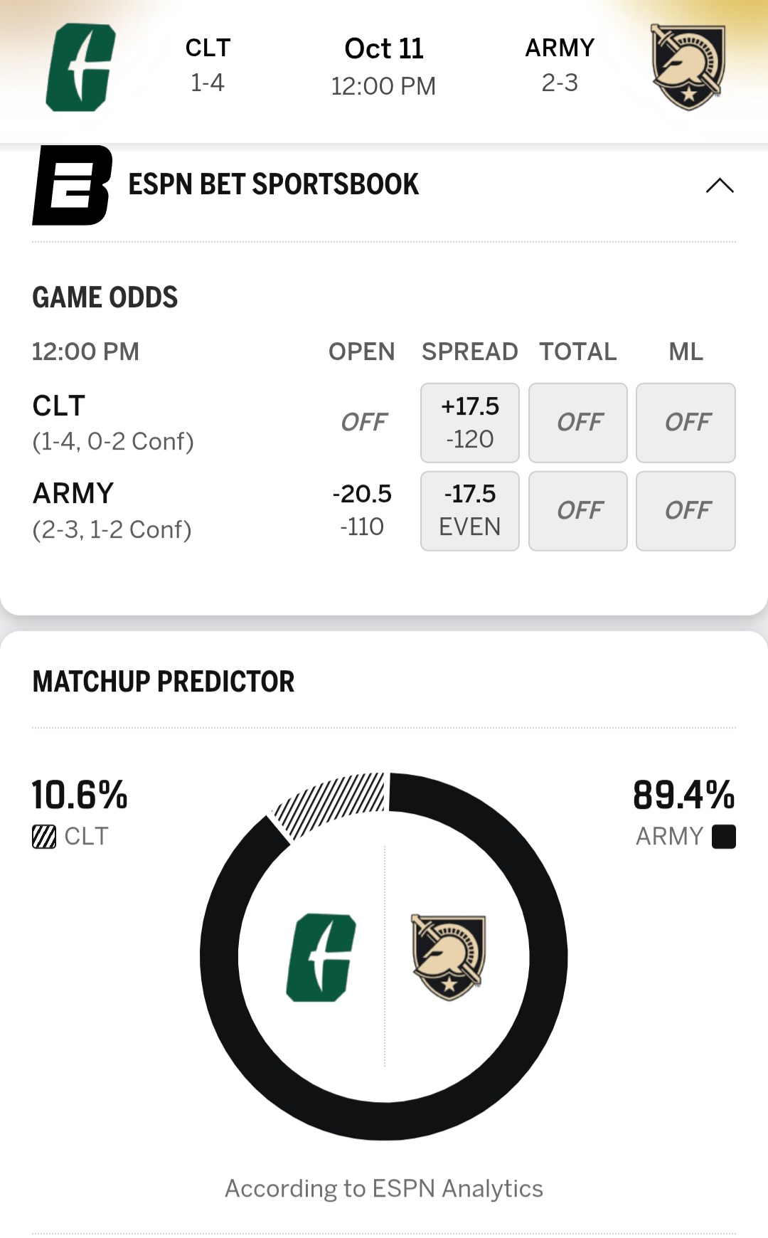Collapse the ESPN BET Sportsbook section
The height and width of the screenshot is (1238, 768).
point(719,186)
